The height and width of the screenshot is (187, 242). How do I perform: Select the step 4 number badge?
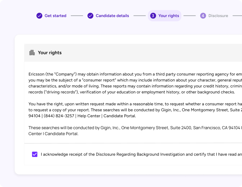pos(203,16)
